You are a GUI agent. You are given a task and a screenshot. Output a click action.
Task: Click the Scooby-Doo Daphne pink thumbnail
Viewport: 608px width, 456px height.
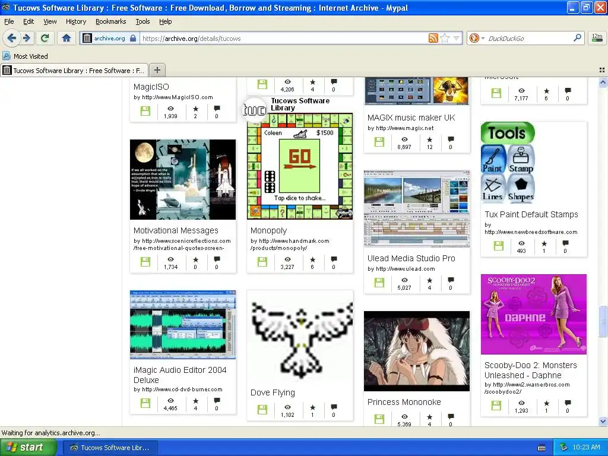pos(534,315)
